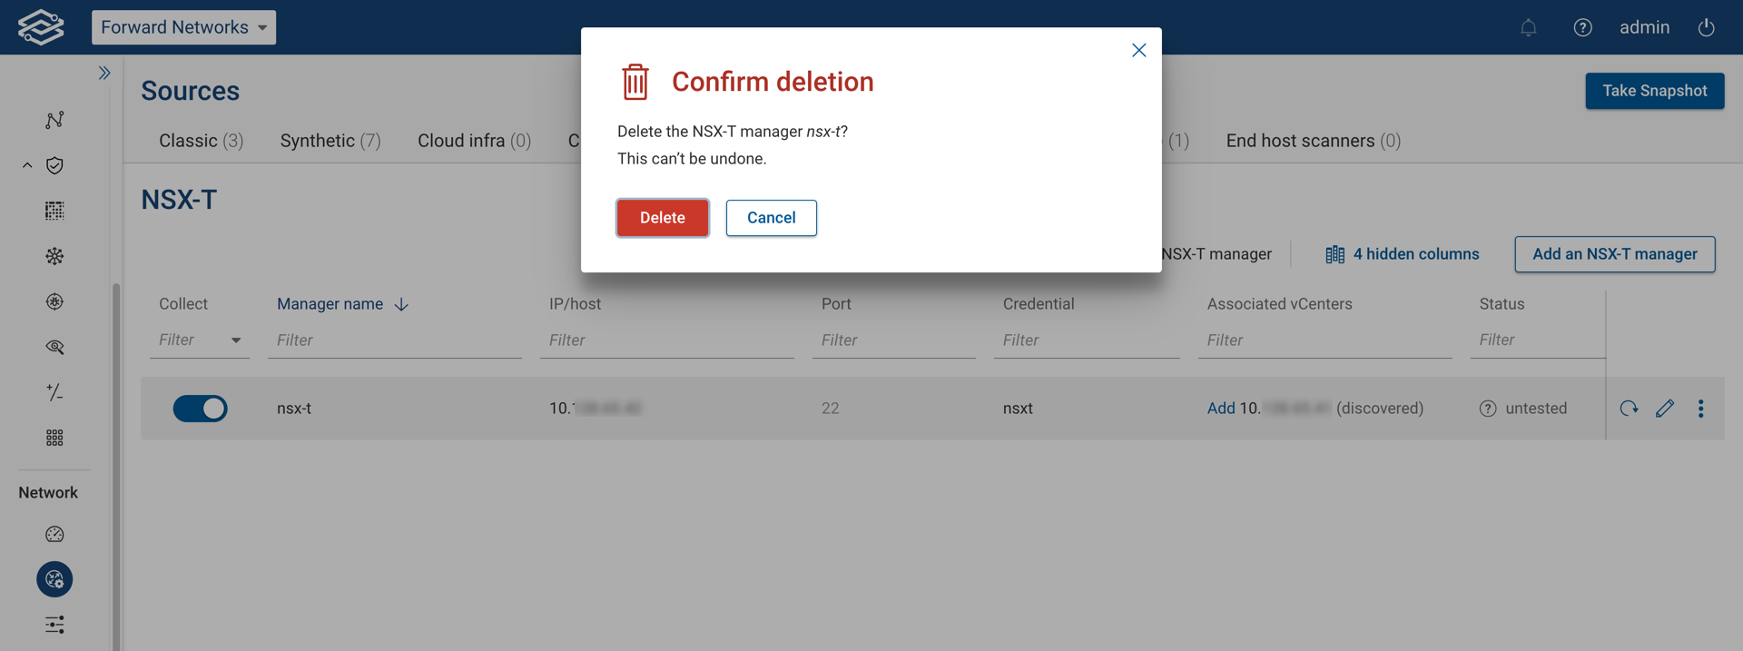The width and height of the screenshot is (1743, 651).
Task: Click the sidebar vertical scrollbar
Action: pos(116,467)
